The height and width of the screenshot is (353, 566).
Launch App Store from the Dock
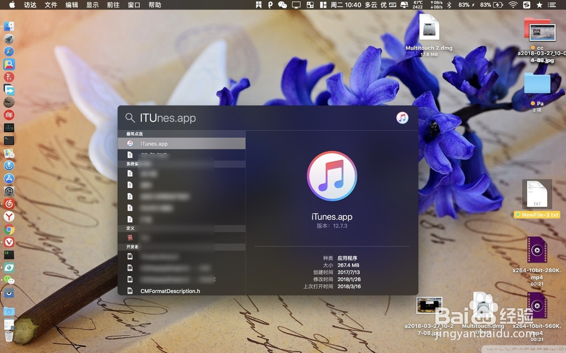coord(9,178)
